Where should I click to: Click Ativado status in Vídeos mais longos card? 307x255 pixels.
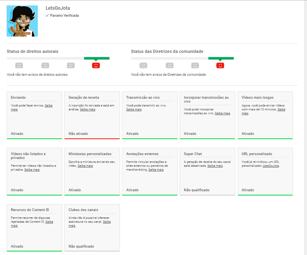coord(248,134)
